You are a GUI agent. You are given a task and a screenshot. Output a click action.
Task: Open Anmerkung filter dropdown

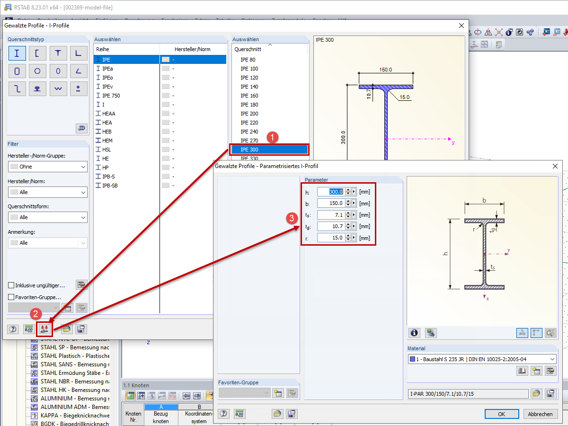(47, 243)
